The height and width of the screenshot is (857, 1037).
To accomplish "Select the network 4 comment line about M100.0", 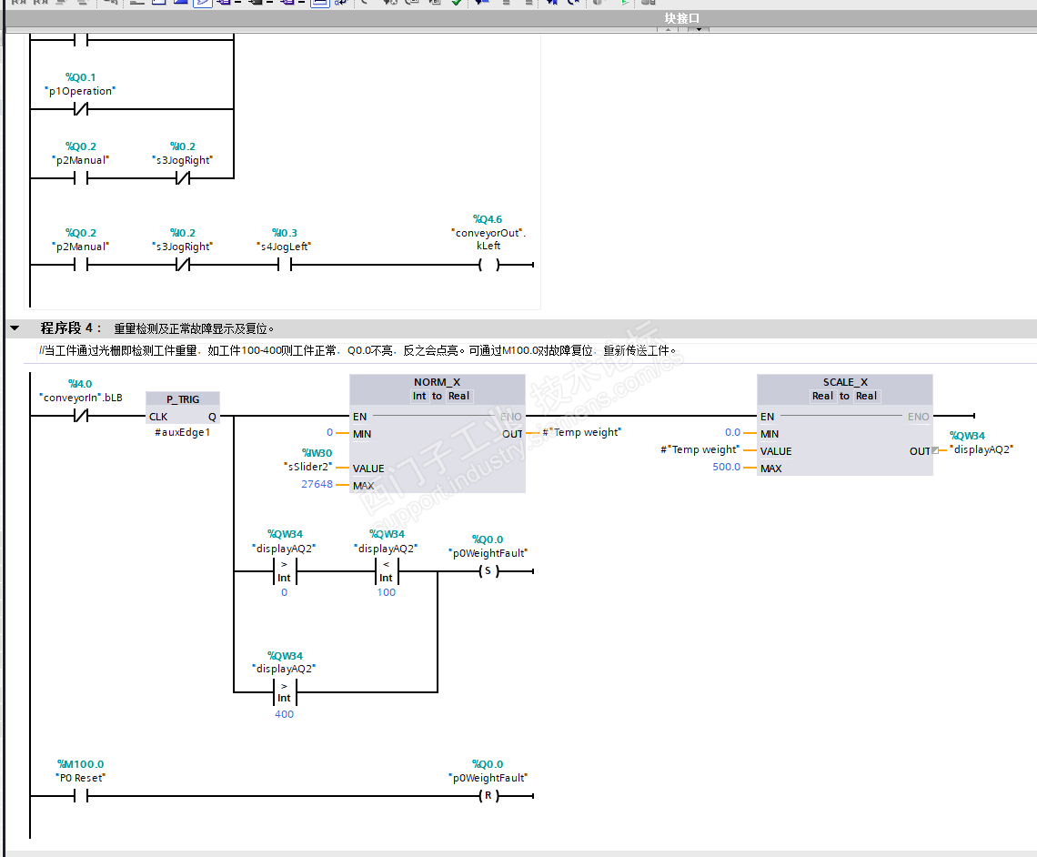I will (357, 350).
